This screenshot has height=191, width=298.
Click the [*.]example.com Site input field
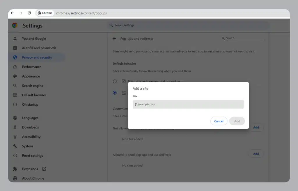188,104
